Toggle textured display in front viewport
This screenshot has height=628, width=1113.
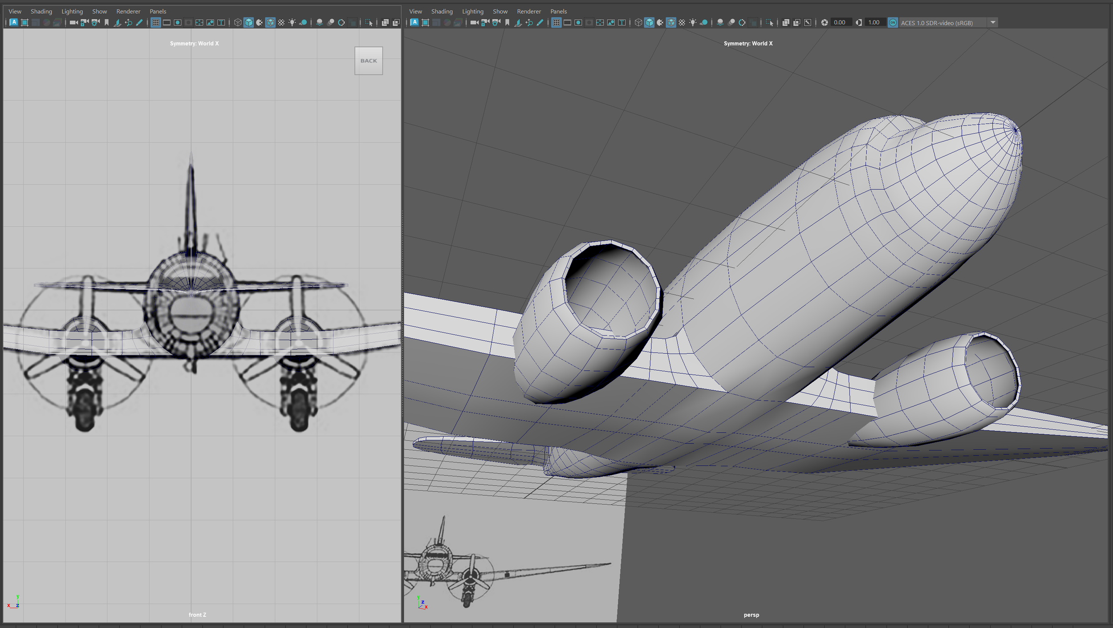coord(281,23)
